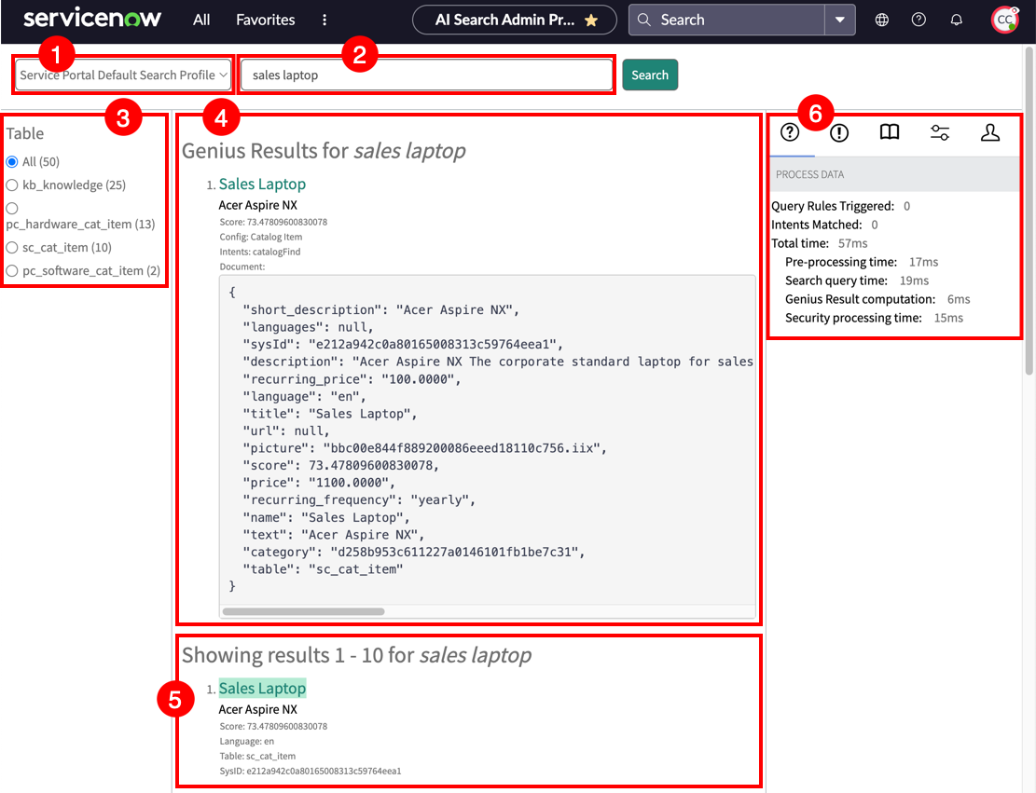This screenshot has height=793, width=1036.
Task: Click the 'Config: Catalog Item' text
Action: click(261, 237)
